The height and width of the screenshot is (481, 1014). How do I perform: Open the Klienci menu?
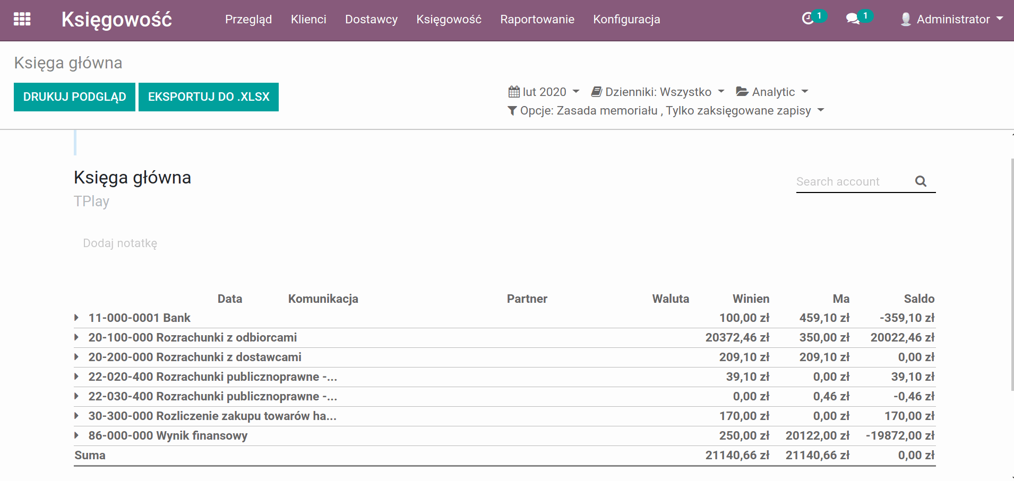[308, 20]
